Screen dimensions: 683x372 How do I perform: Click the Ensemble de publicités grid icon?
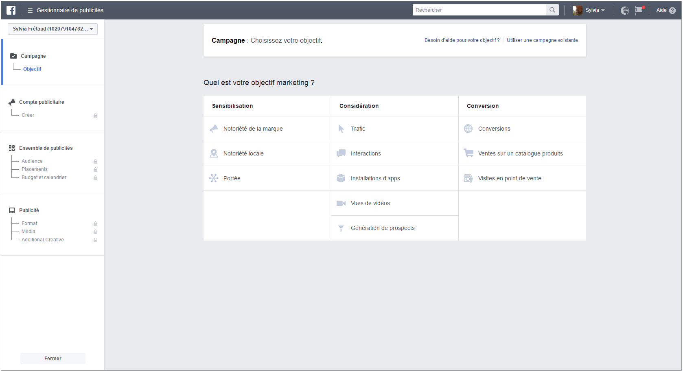12,148
